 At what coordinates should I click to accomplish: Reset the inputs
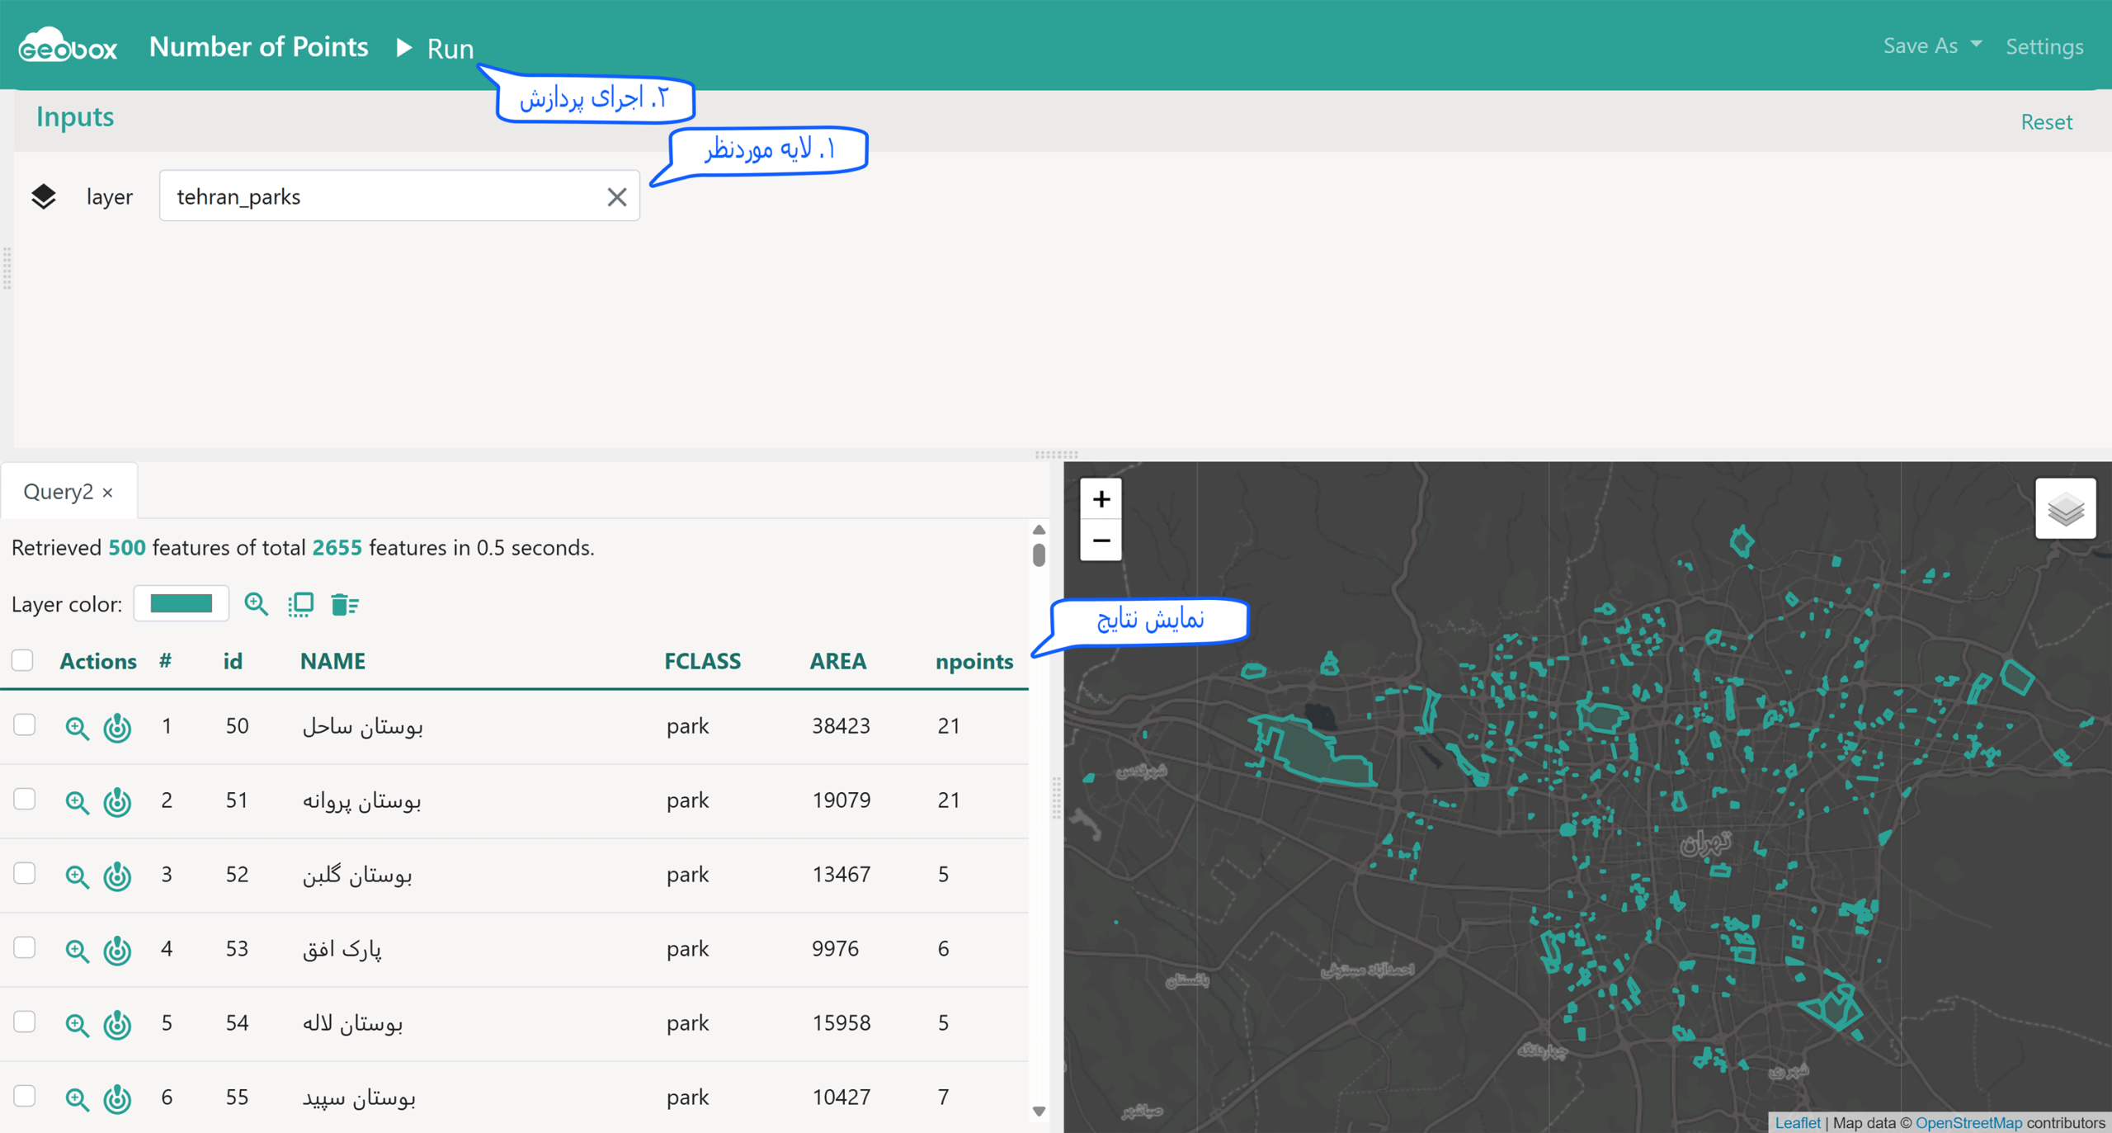pyautogui.click(x=2046, y=122)
